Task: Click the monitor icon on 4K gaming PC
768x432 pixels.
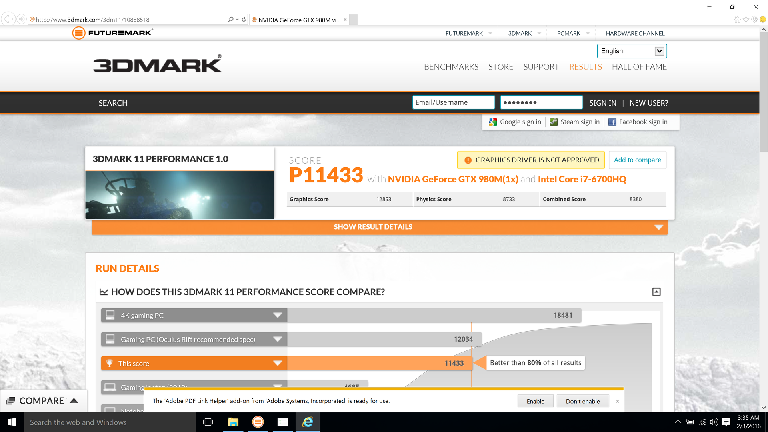Action: point(110,315)
